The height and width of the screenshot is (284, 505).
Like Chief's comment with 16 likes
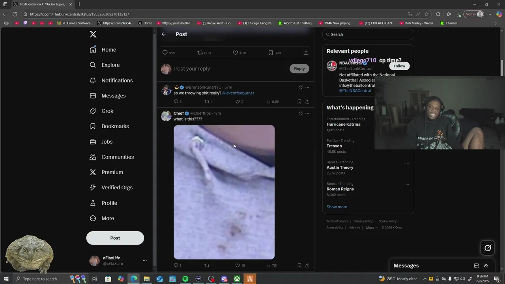click(238, 265)
